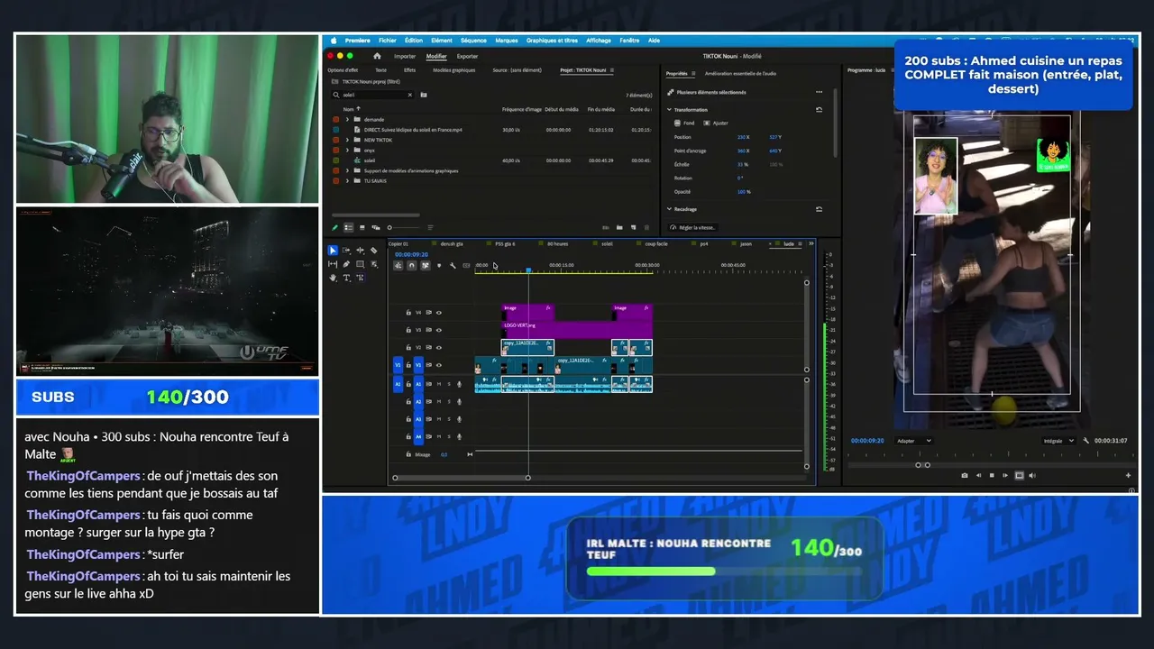Screen dimensions: 1154x649
Task: Enable voice-over record on track A3
Action: click(459, 419)
